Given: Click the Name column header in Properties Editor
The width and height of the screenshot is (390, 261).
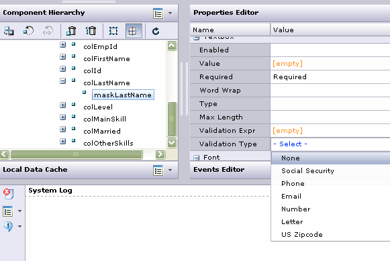Looking at the screenshot, I should point(230,30).
